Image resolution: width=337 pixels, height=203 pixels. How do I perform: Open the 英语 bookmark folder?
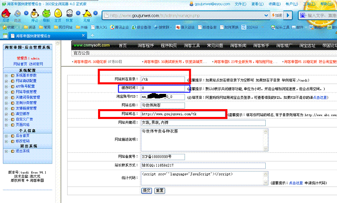click(x=30, y=27)
